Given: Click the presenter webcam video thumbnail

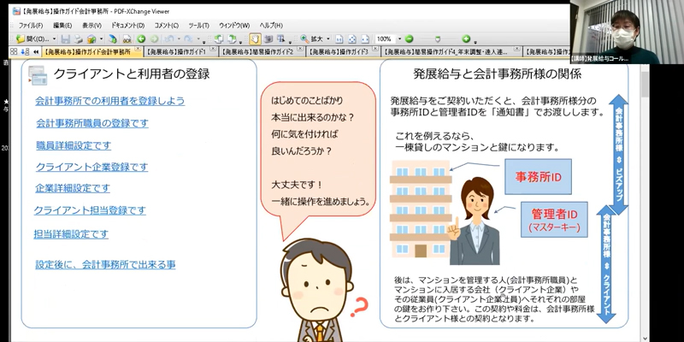Looking at the screenshot, I should point(627,32).
